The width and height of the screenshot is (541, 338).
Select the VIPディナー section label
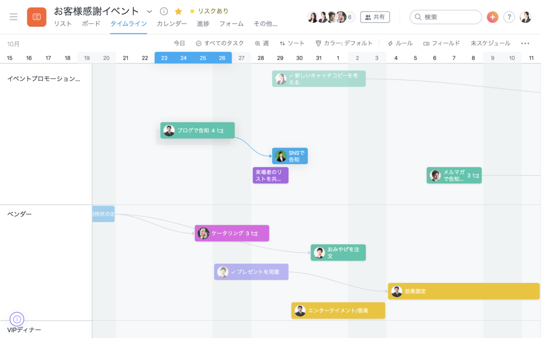24,330
